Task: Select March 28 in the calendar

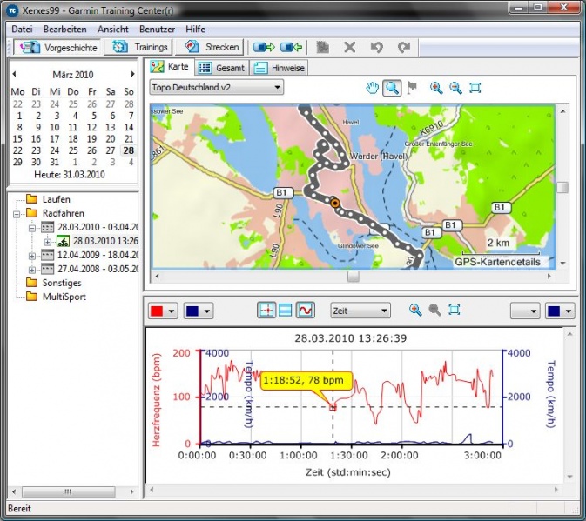Action: click(x=129, y=150)
